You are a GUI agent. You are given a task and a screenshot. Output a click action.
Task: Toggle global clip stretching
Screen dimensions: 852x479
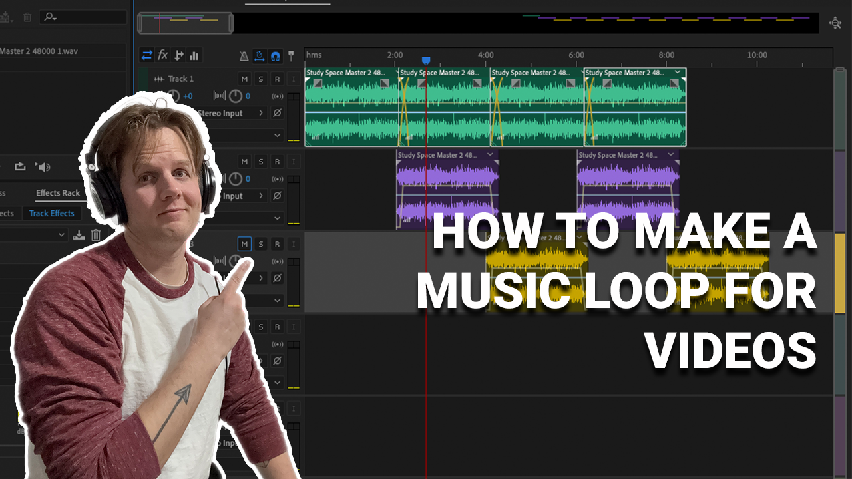click(259, 56)
